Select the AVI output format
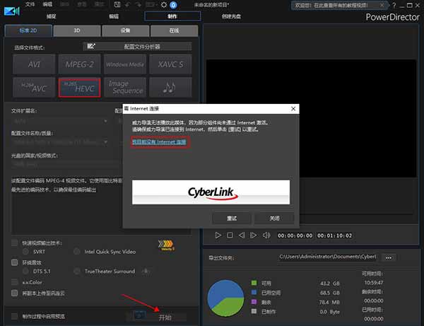 (34, 64)
